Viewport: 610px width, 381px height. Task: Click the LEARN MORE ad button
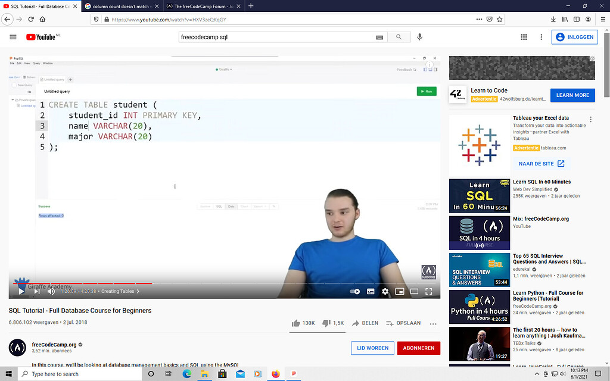[572, 95]
